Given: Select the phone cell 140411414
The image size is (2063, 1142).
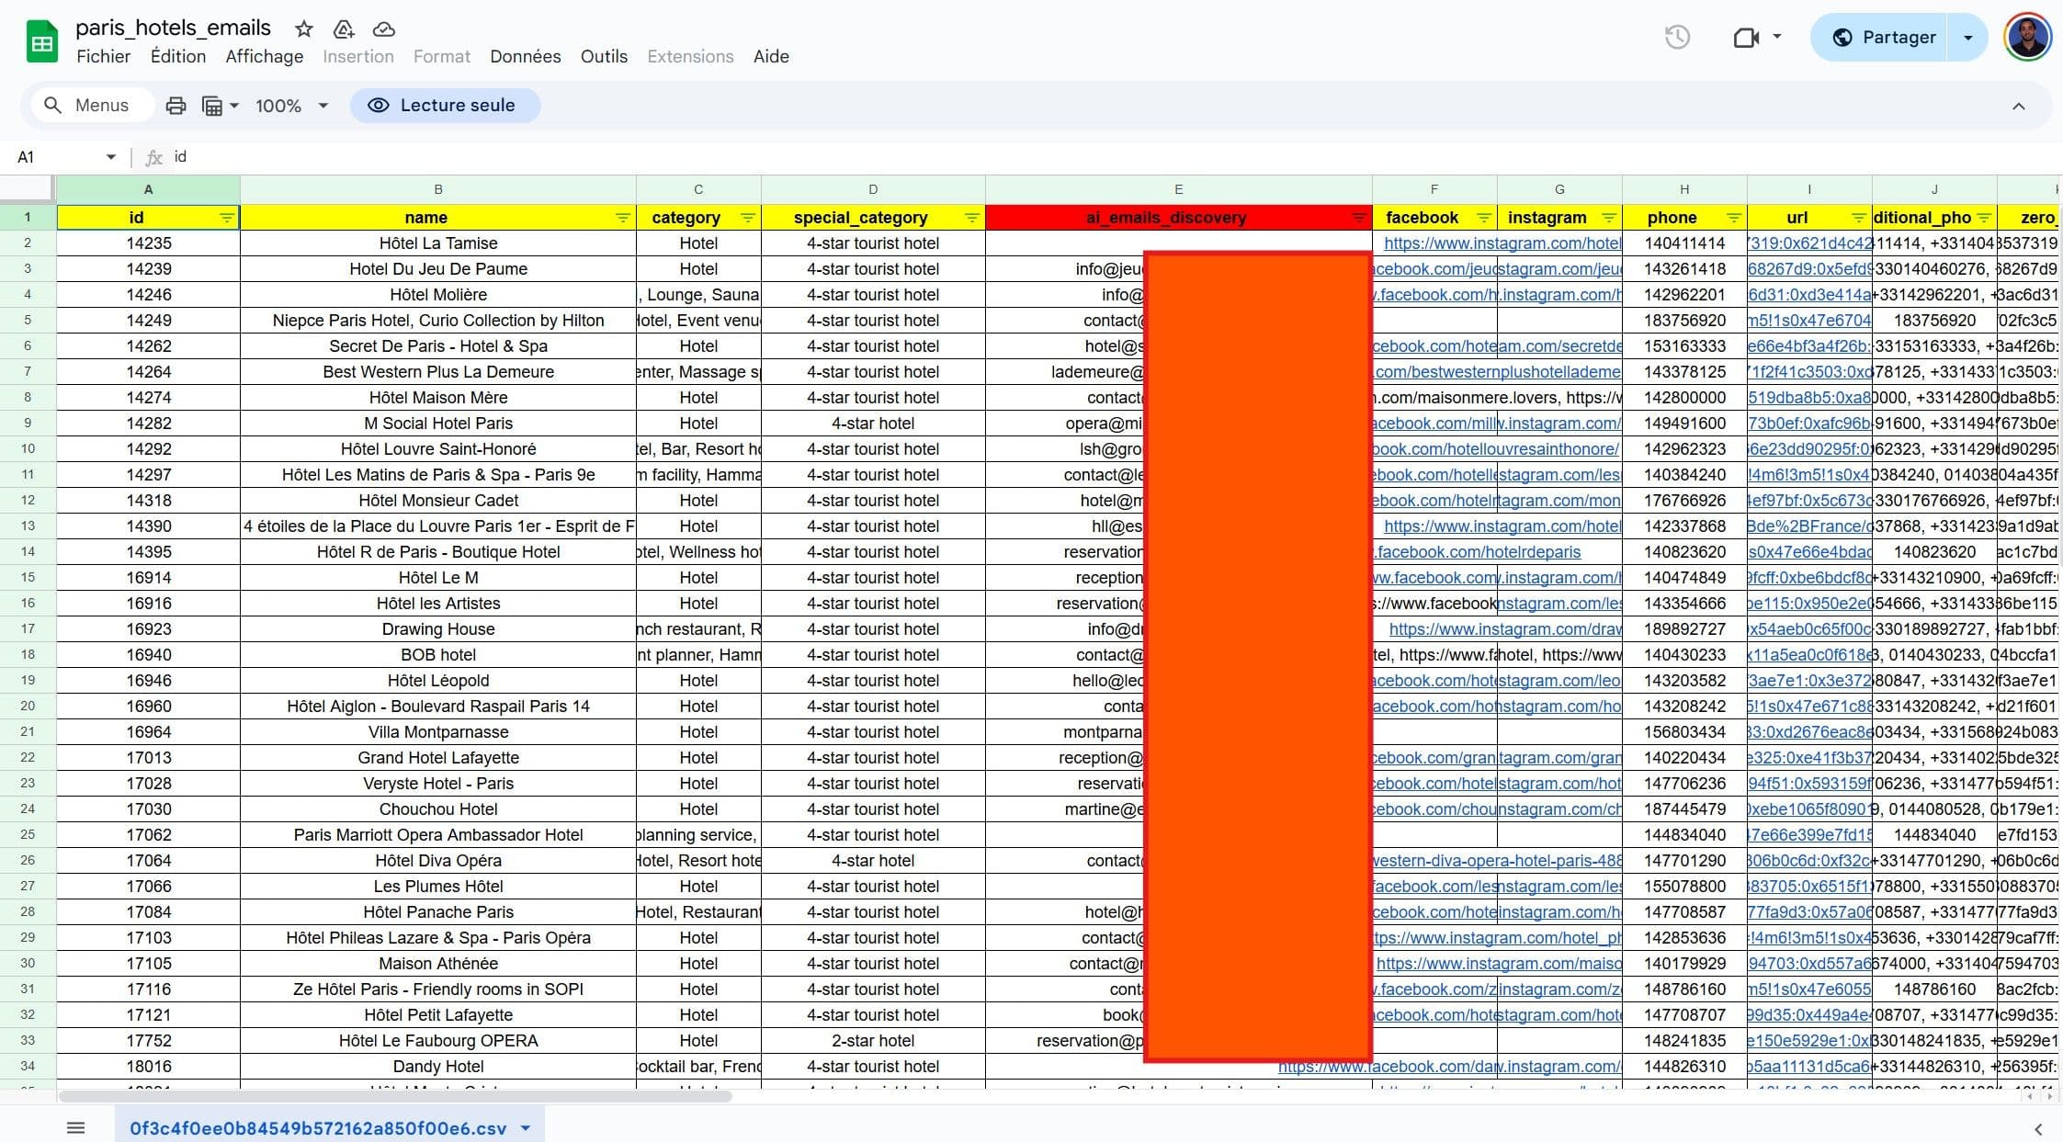Looking at the screenshot, I should click(x=1684, y=243).
